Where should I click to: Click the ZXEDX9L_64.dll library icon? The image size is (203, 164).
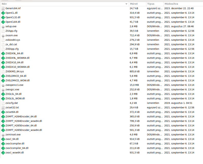pyautogui.click(x=3, y=53)
